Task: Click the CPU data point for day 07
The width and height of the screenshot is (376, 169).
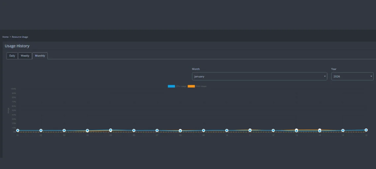Action: click(x=157, y=130)
